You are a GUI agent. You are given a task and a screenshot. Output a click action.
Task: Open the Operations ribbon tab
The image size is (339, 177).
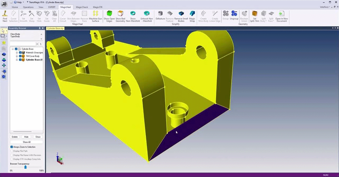tap(28, 7)
